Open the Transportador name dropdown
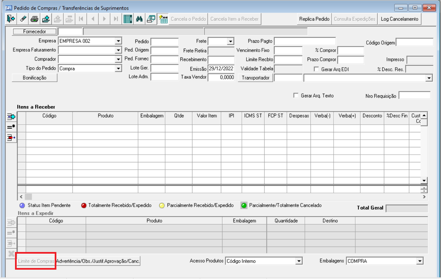 click(429, 78)
